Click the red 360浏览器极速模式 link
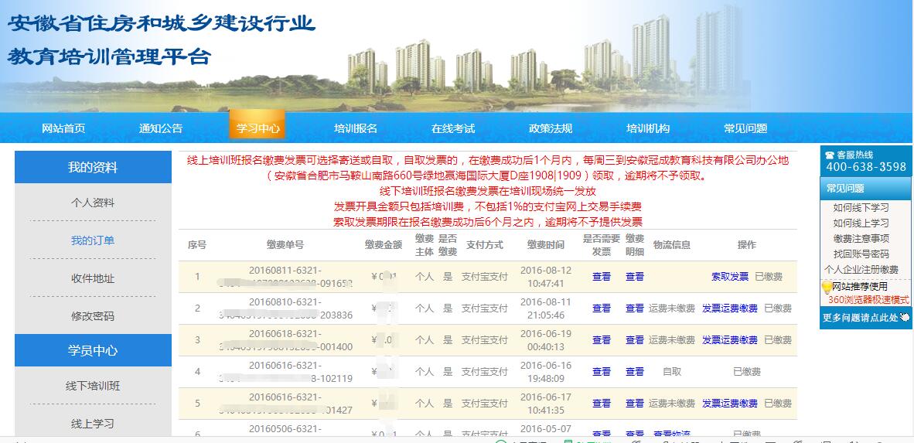Image resolution: width=914 pixels, height=443 pixels. [x=868, y=300]
